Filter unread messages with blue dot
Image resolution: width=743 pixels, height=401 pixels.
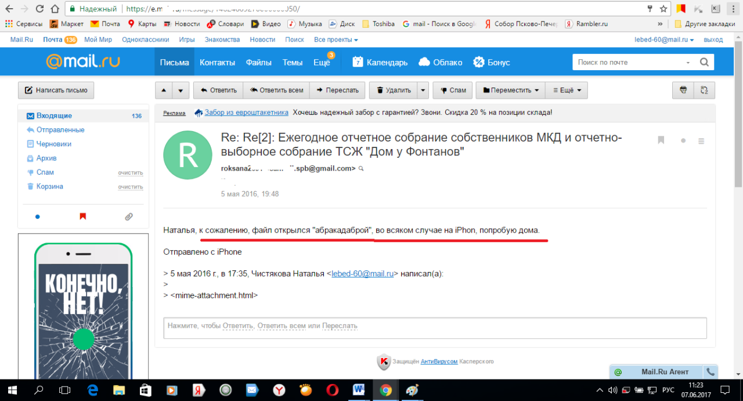[x=38, y=216]
